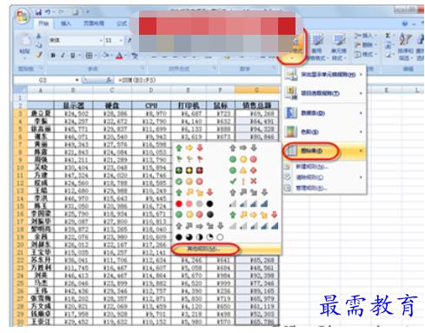Switch to the 开始 Home tab
425x333 pixels.
[43, 23]
